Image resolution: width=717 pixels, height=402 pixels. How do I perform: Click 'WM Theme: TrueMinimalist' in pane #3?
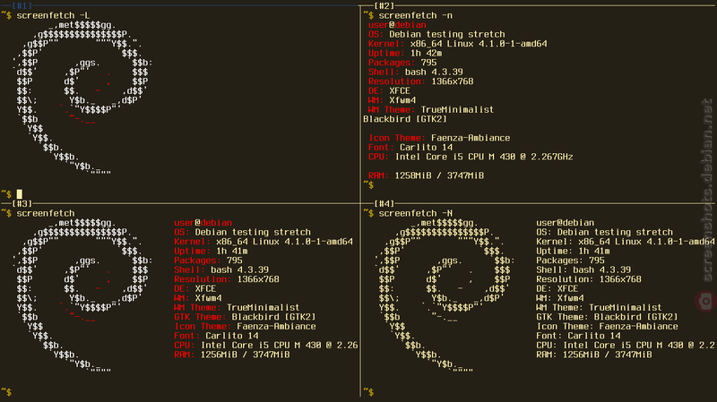237,307
